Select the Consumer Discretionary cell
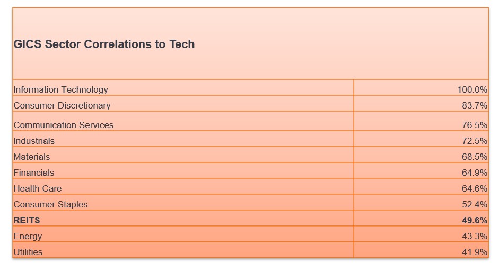Screen dimensions: 499x271 pyautogui.click(x=62, y=105)
